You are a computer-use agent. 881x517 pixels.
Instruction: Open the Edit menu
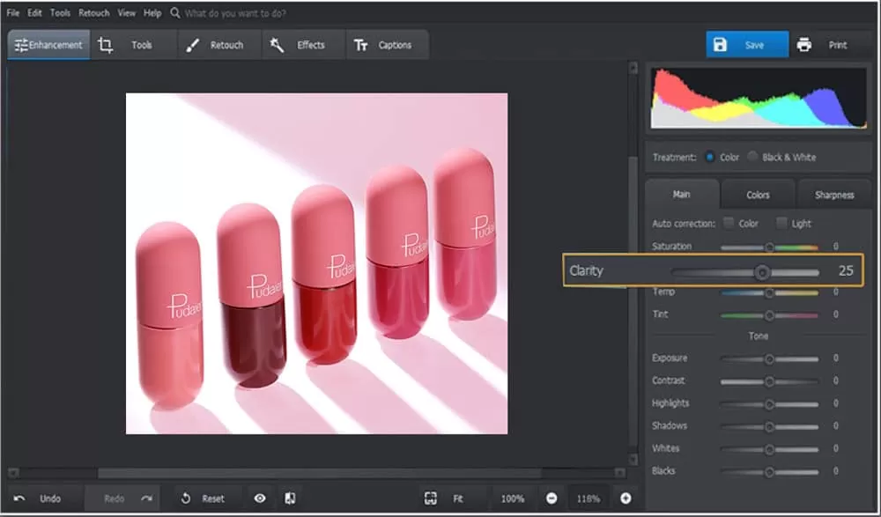pyautogui.click(x=35, y=13)
